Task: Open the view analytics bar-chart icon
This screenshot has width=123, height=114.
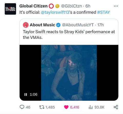Action: 91,107
